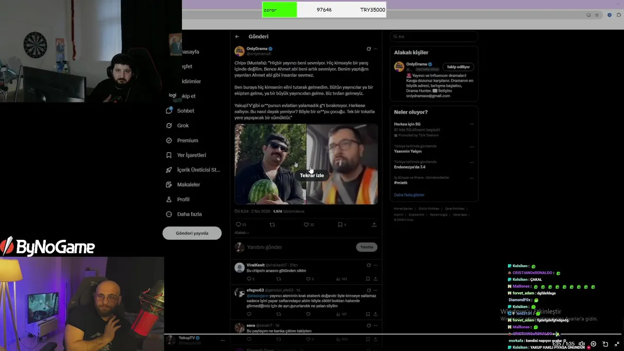The width and height of the screenshot is (624, 351).
Task: Reply to efegnc63's comment
Action: 249,314
